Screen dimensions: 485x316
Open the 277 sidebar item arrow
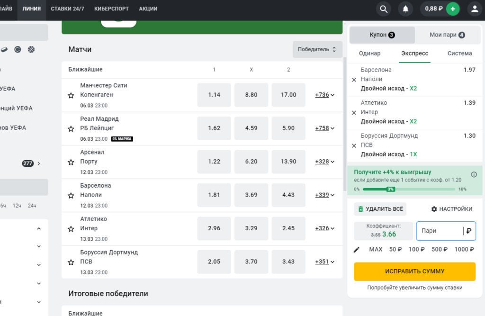click(39, 163)
